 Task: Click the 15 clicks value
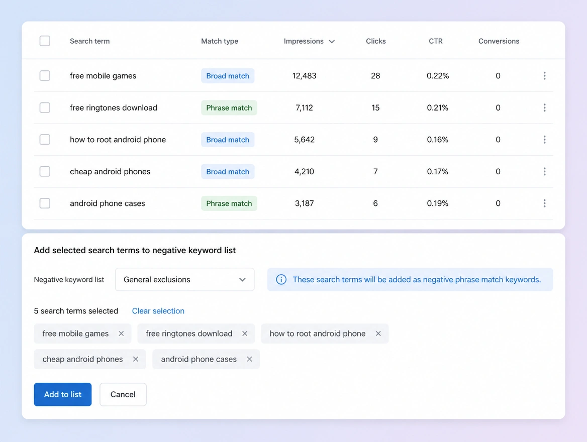(375, 108)
